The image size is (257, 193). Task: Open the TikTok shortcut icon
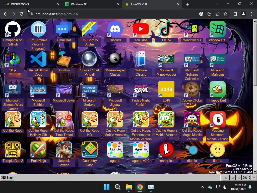coord(166,29)
